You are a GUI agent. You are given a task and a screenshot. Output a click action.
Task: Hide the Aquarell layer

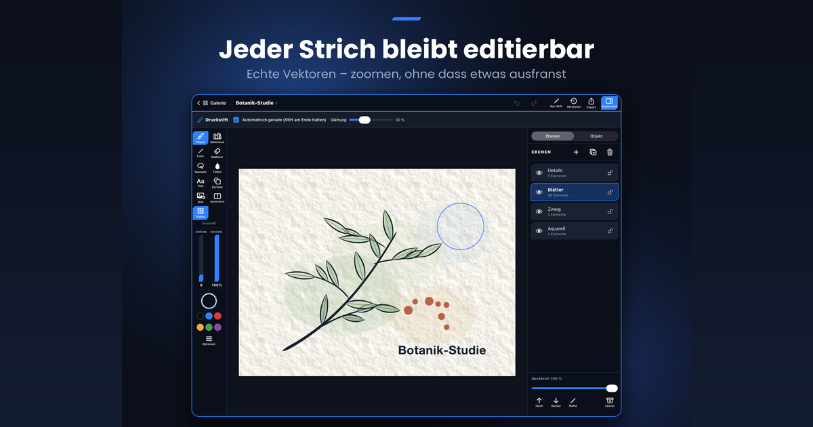pos(539,231)
